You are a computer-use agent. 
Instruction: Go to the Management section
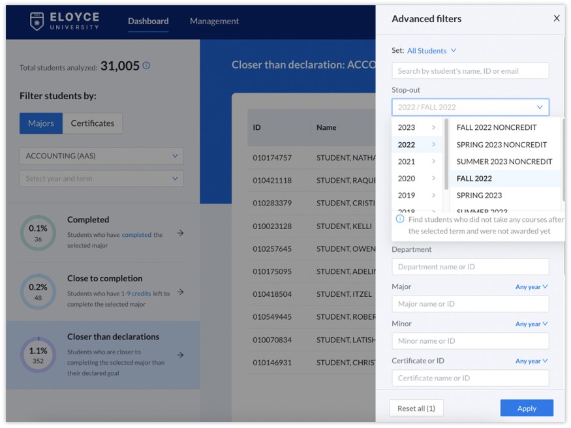click(x=214, y=21)
